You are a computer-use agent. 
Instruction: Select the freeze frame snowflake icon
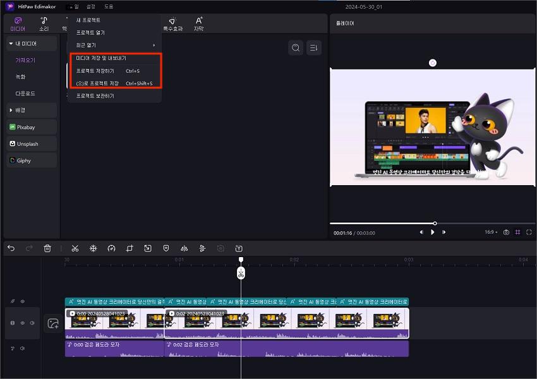tap(93, 248)
